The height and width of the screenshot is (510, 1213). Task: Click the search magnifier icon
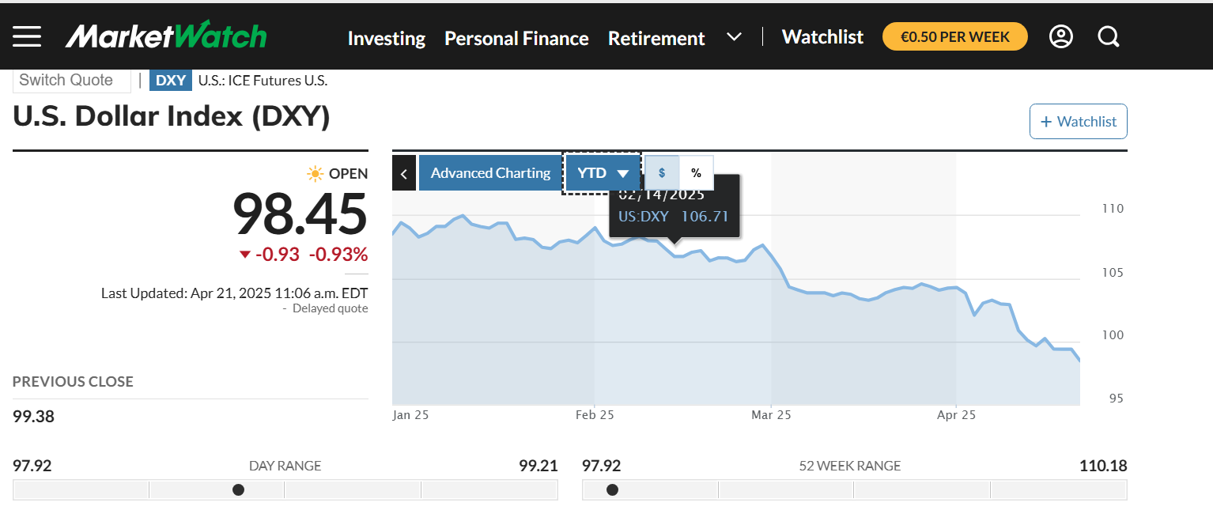click(1109, 36)
